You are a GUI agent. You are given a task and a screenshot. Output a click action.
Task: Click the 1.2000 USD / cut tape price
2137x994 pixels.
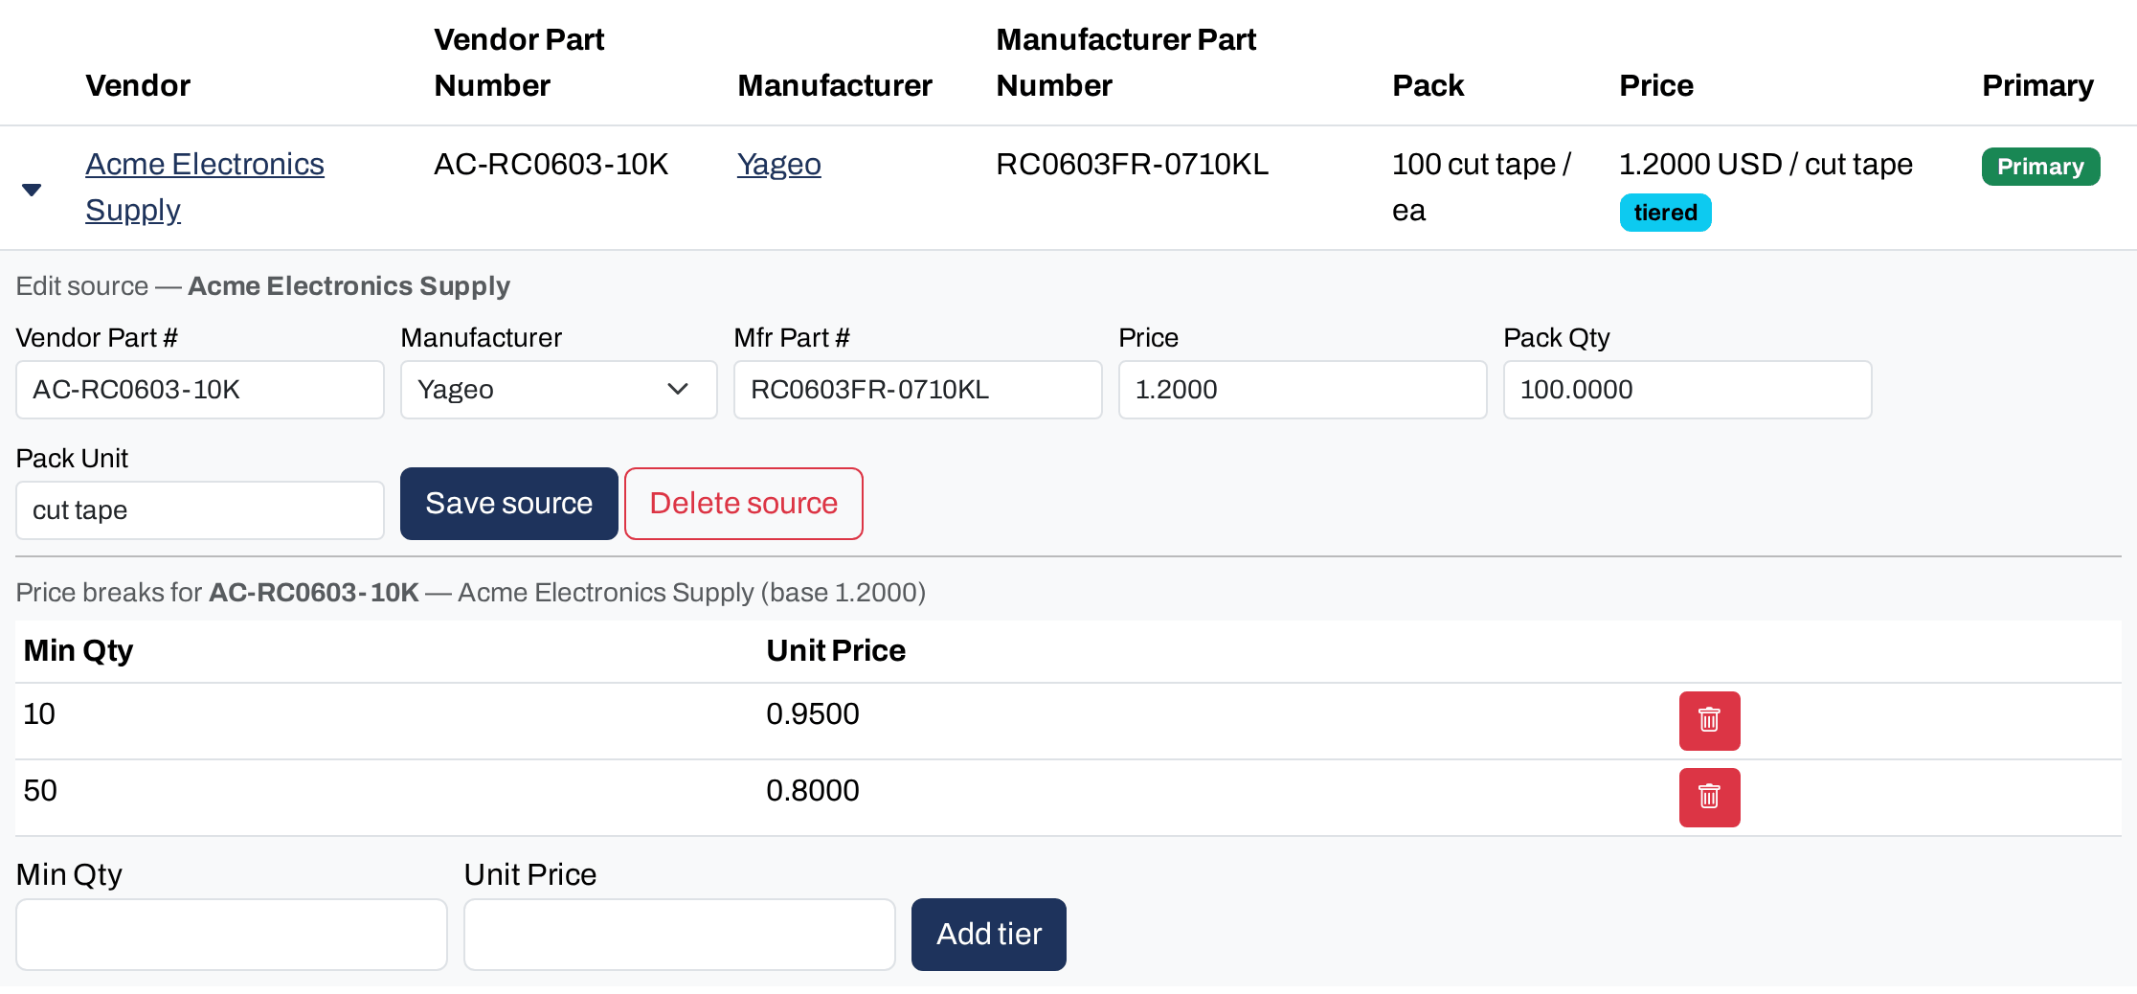[x=1766, y=164]
